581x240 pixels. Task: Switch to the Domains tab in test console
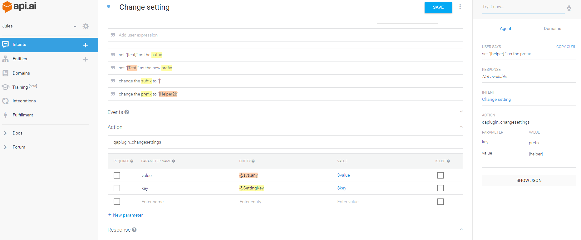point(552,28)
